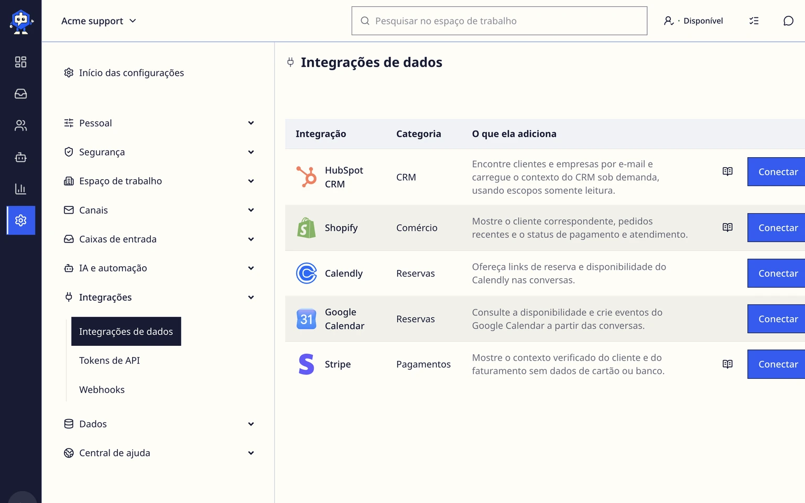Connect the Google Calendar integration

[776, 319]
